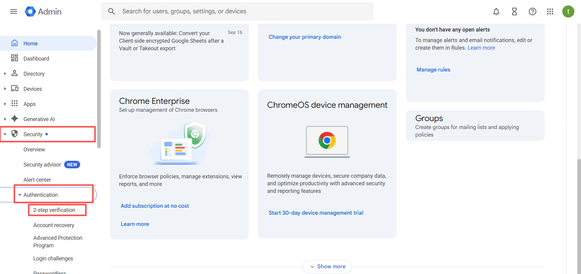The width and height of the screenshot is (581, 274).
Task: Open the notifications bell
Action: pyautogui.click(x=496, y=12)
